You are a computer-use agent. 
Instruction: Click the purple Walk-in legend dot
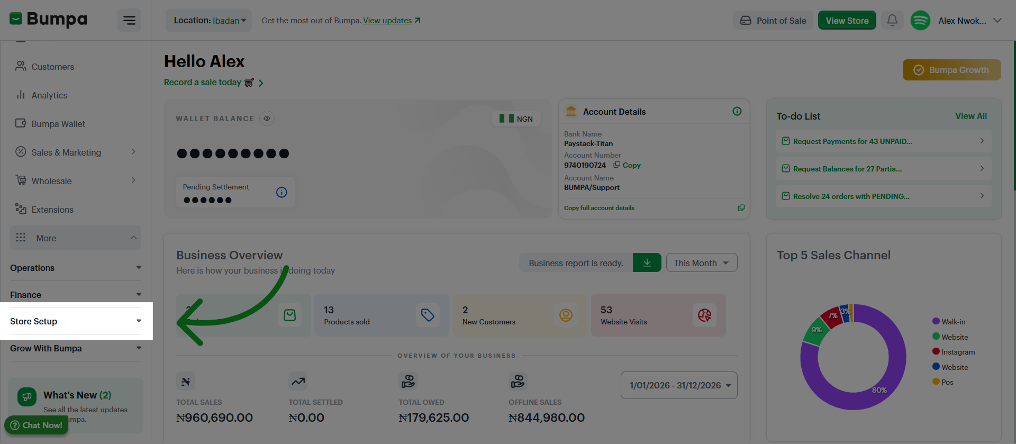(x=936, y=321)
